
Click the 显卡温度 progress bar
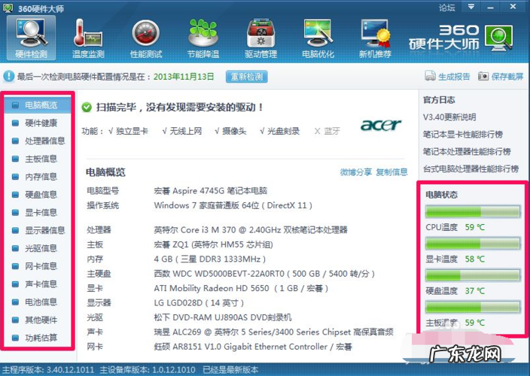pos(473,244)
